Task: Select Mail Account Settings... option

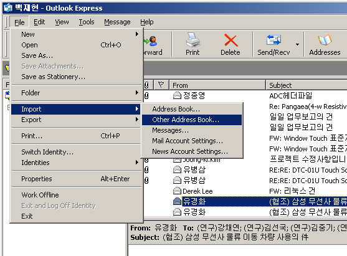Action: click(x=192, y=141)
